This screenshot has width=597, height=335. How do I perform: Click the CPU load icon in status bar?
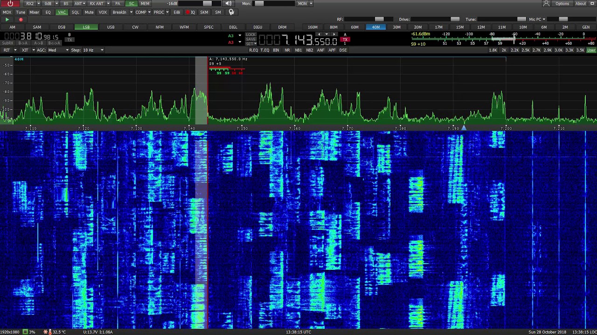click(x=26, y=332)
